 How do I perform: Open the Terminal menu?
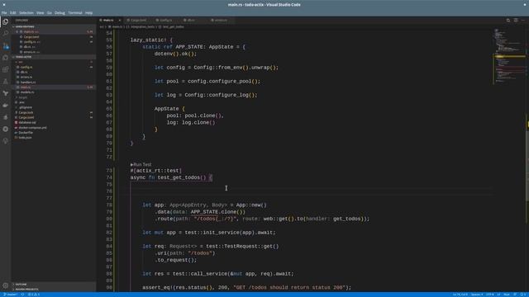pos(75,13)
